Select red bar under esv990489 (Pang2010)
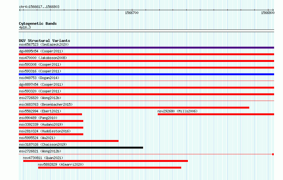 point(51,121)
